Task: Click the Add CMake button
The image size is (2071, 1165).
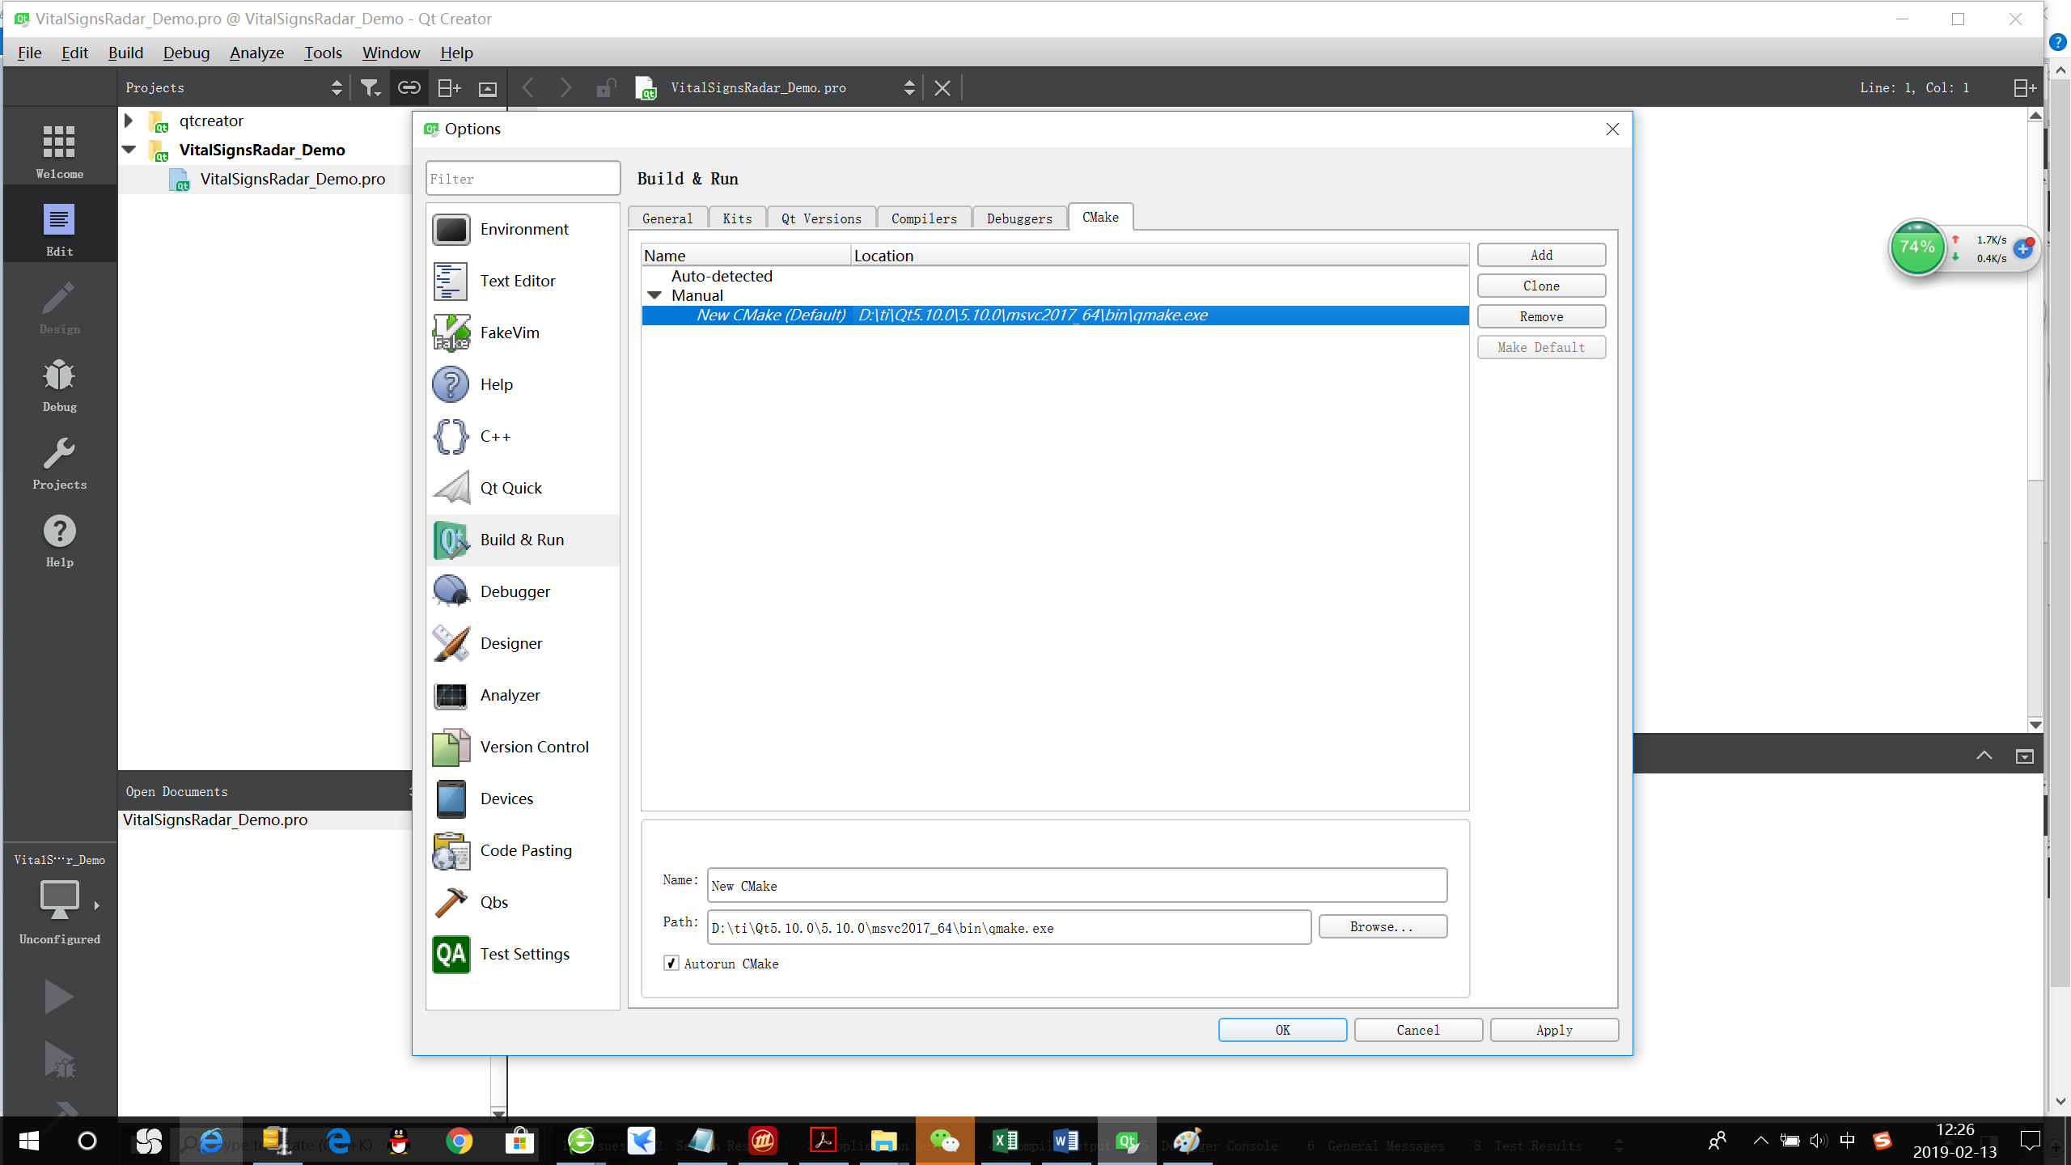Action: pyautogui.click(x=1541, y=255)
